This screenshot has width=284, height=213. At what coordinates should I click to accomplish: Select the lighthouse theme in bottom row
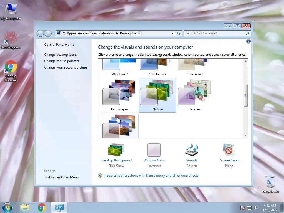[x=120, y=125]
